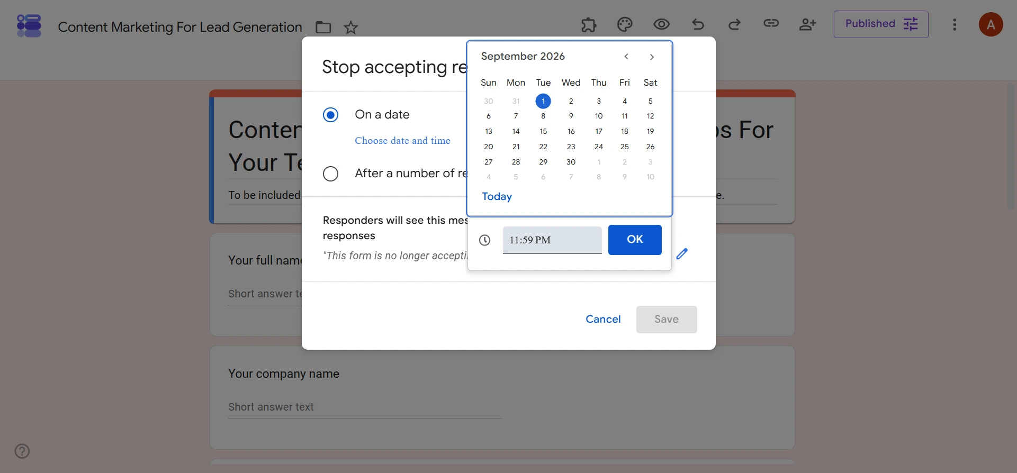Pick September 20 in the calendar
The image size is (1017, 473).
click(488, 147)
